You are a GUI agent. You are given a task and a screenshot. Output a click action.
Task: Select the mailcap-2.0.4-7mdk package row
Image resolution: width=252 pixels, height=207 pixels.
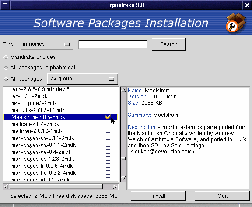(x=60, y=124)
